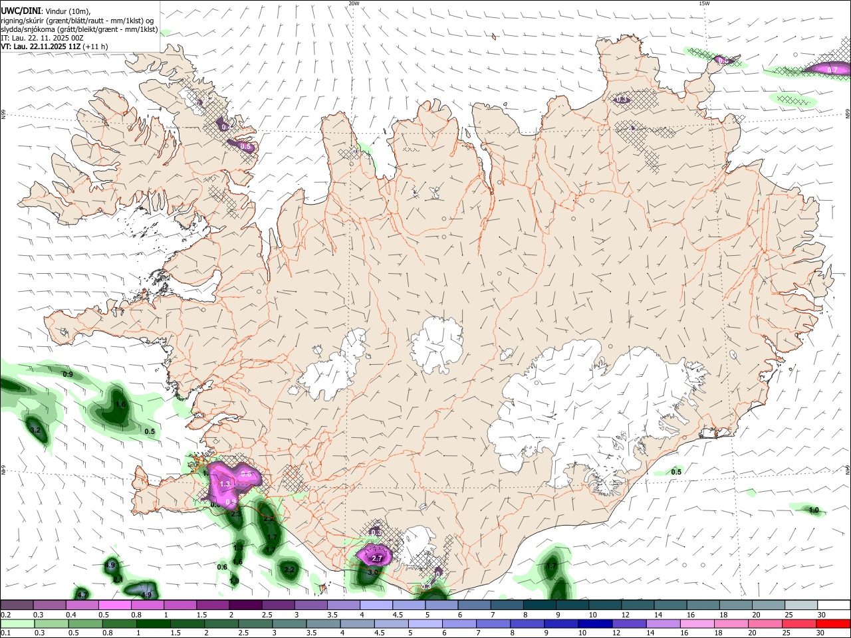Click the dark teal 9–10 swatch in top scale

pos(572,605)
